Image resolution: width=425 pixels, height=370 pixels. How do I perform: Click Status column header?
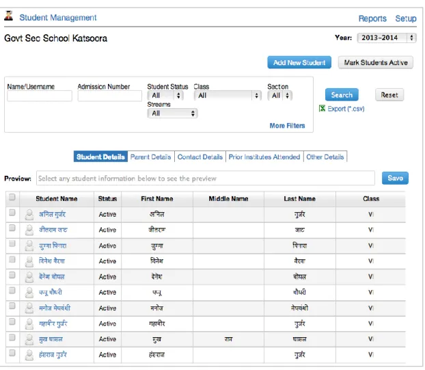107,199
